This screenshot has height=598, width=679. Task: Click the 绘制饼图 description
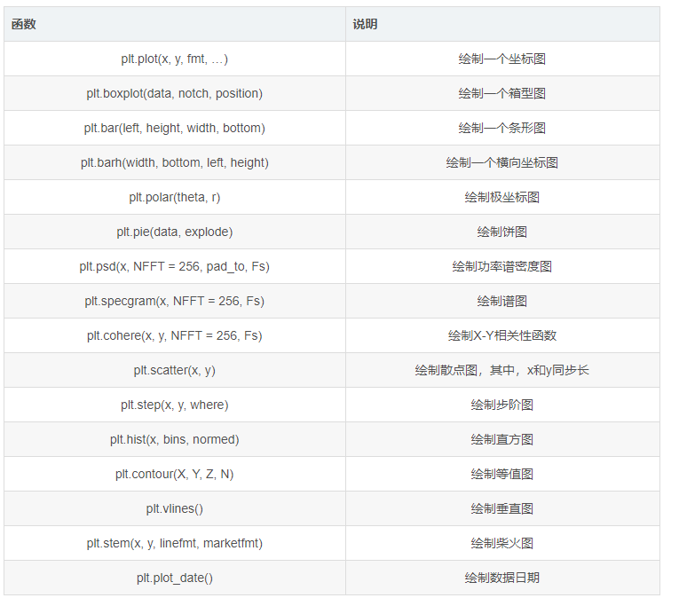coord(501,232)
